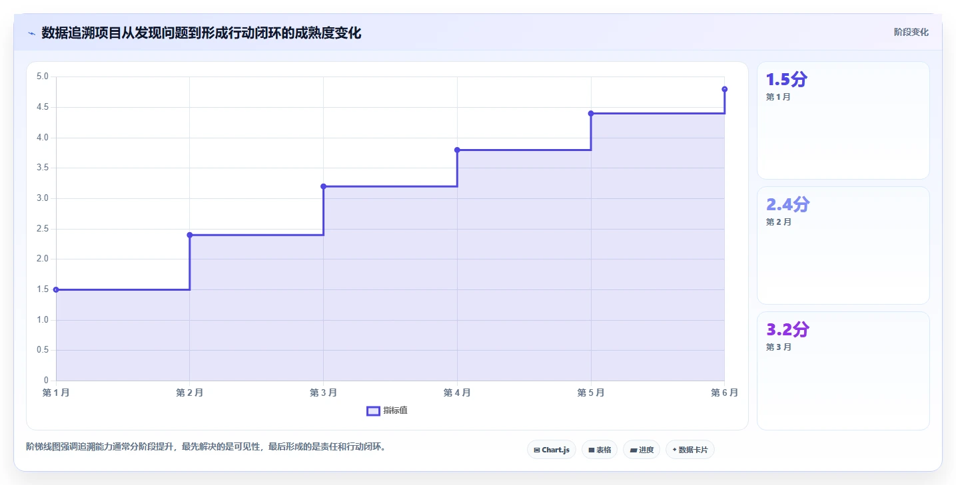The image size is (956, 485).
Task: Click the x-axis label 第 6 月
Action: (x=724, y=393)
